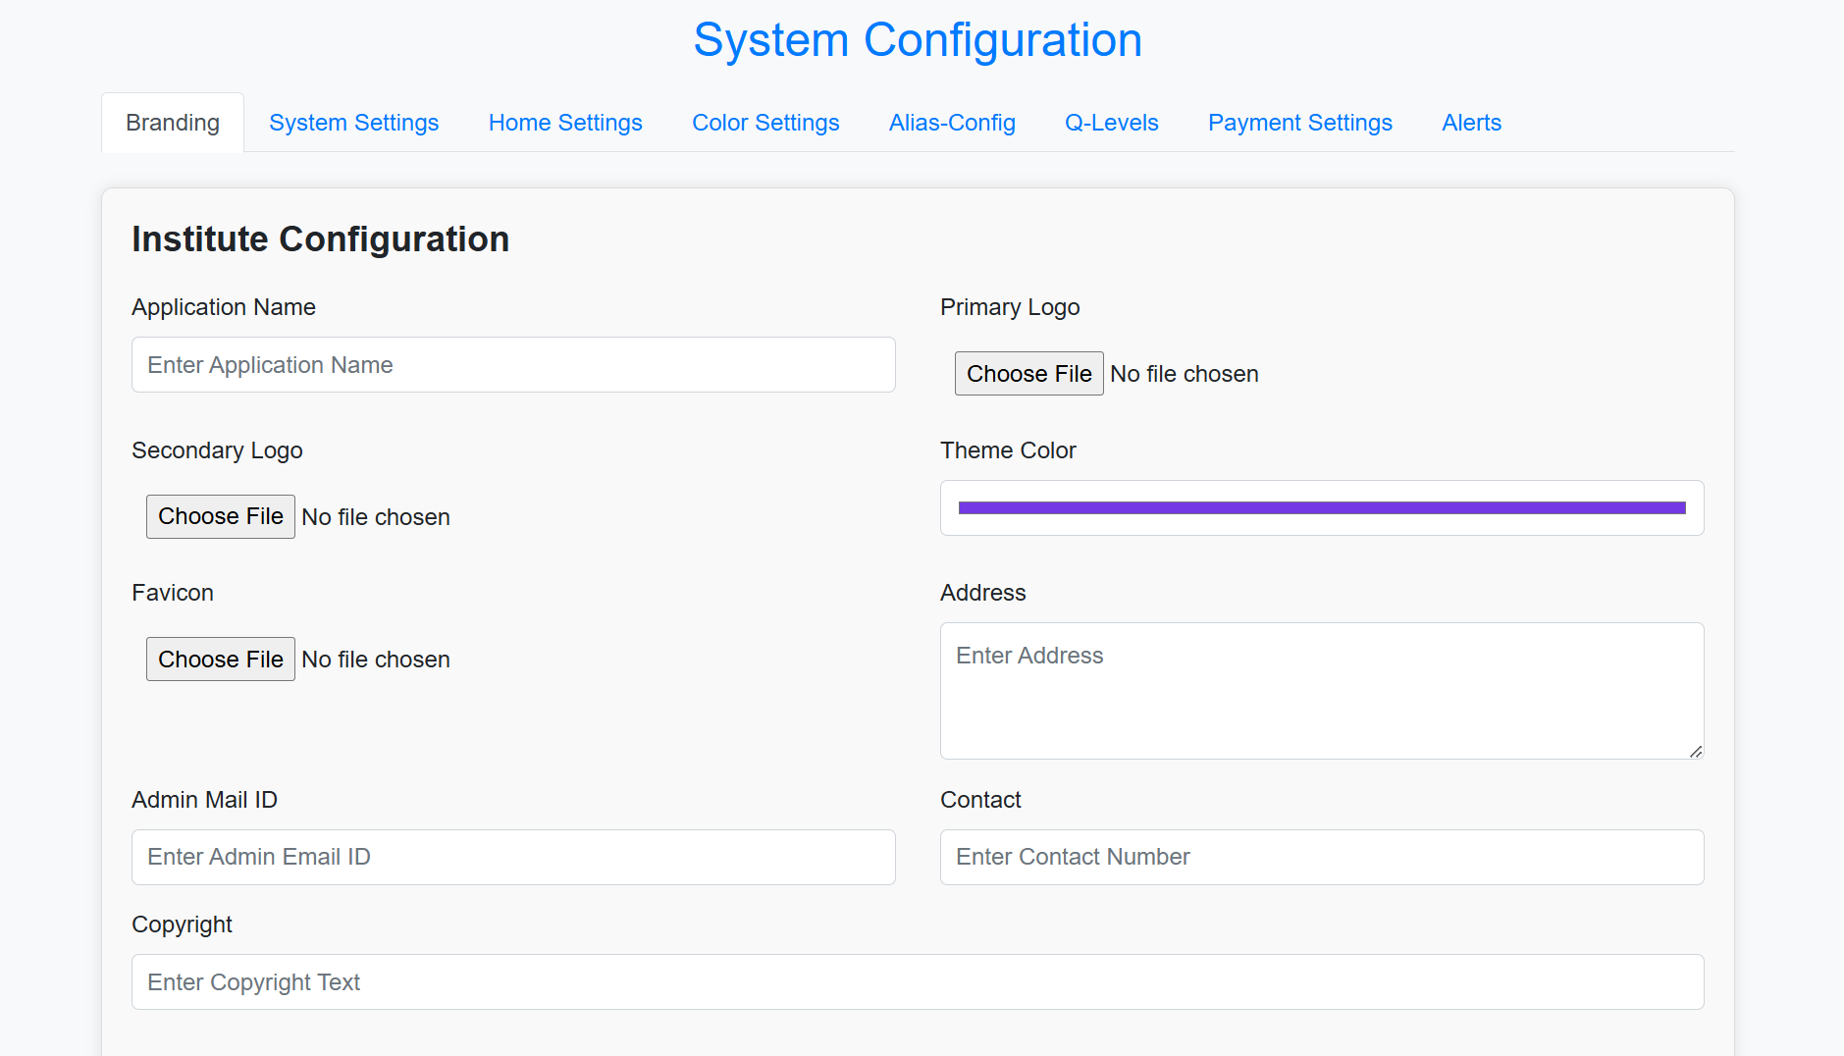Choose a file for the Primary Logo

coord(1028,373)
